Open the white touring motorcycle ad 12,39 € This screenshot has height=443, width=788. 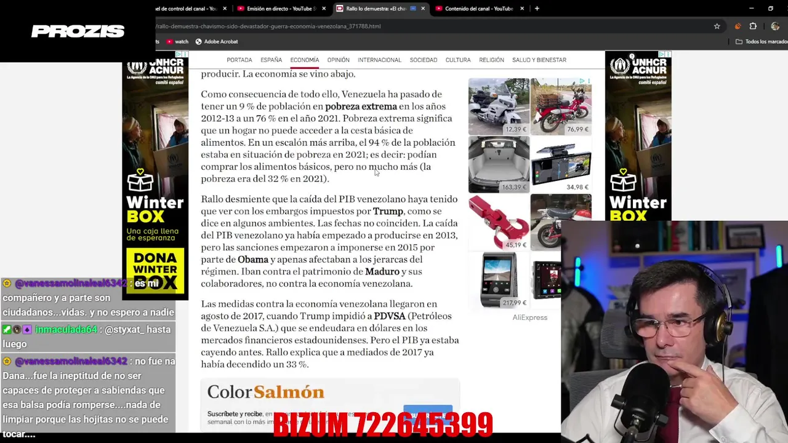tap(499, 106)
